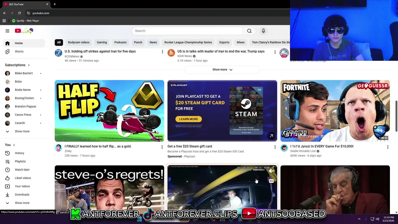398x224 pixels.
Task: Click the Zinky channel avatar
Action: tap(58, 148)
